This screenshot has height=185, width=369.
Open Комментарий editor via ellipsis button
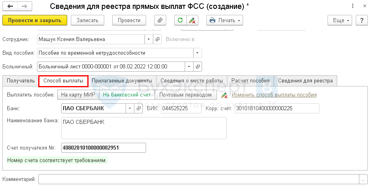click(x=363, y=179)
